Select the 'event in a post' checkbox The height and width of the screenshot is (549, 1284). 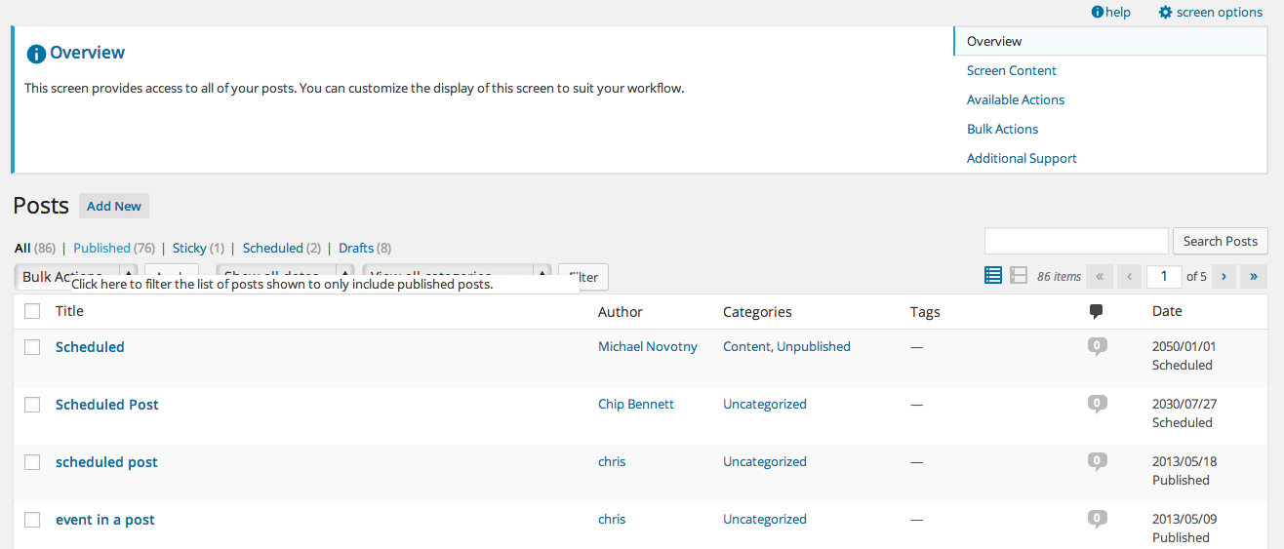[32, 520]
